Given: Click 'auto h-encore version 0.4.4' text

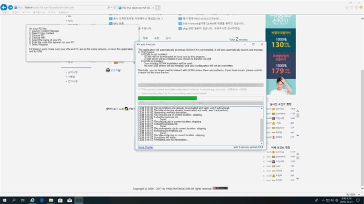Looking at the screenshot, I should (x=248, y=147).
